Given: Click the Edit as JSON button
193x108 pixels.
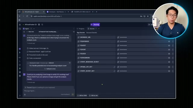Looking at the screenshot, I should coord(82,95).
